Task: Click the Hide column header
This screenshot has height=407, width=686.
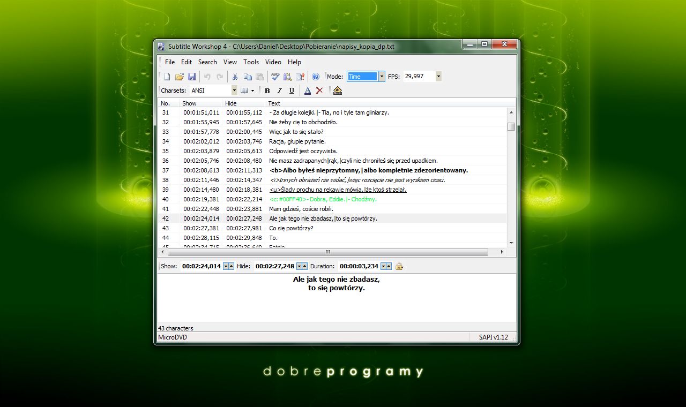Action: coord(244,103)
